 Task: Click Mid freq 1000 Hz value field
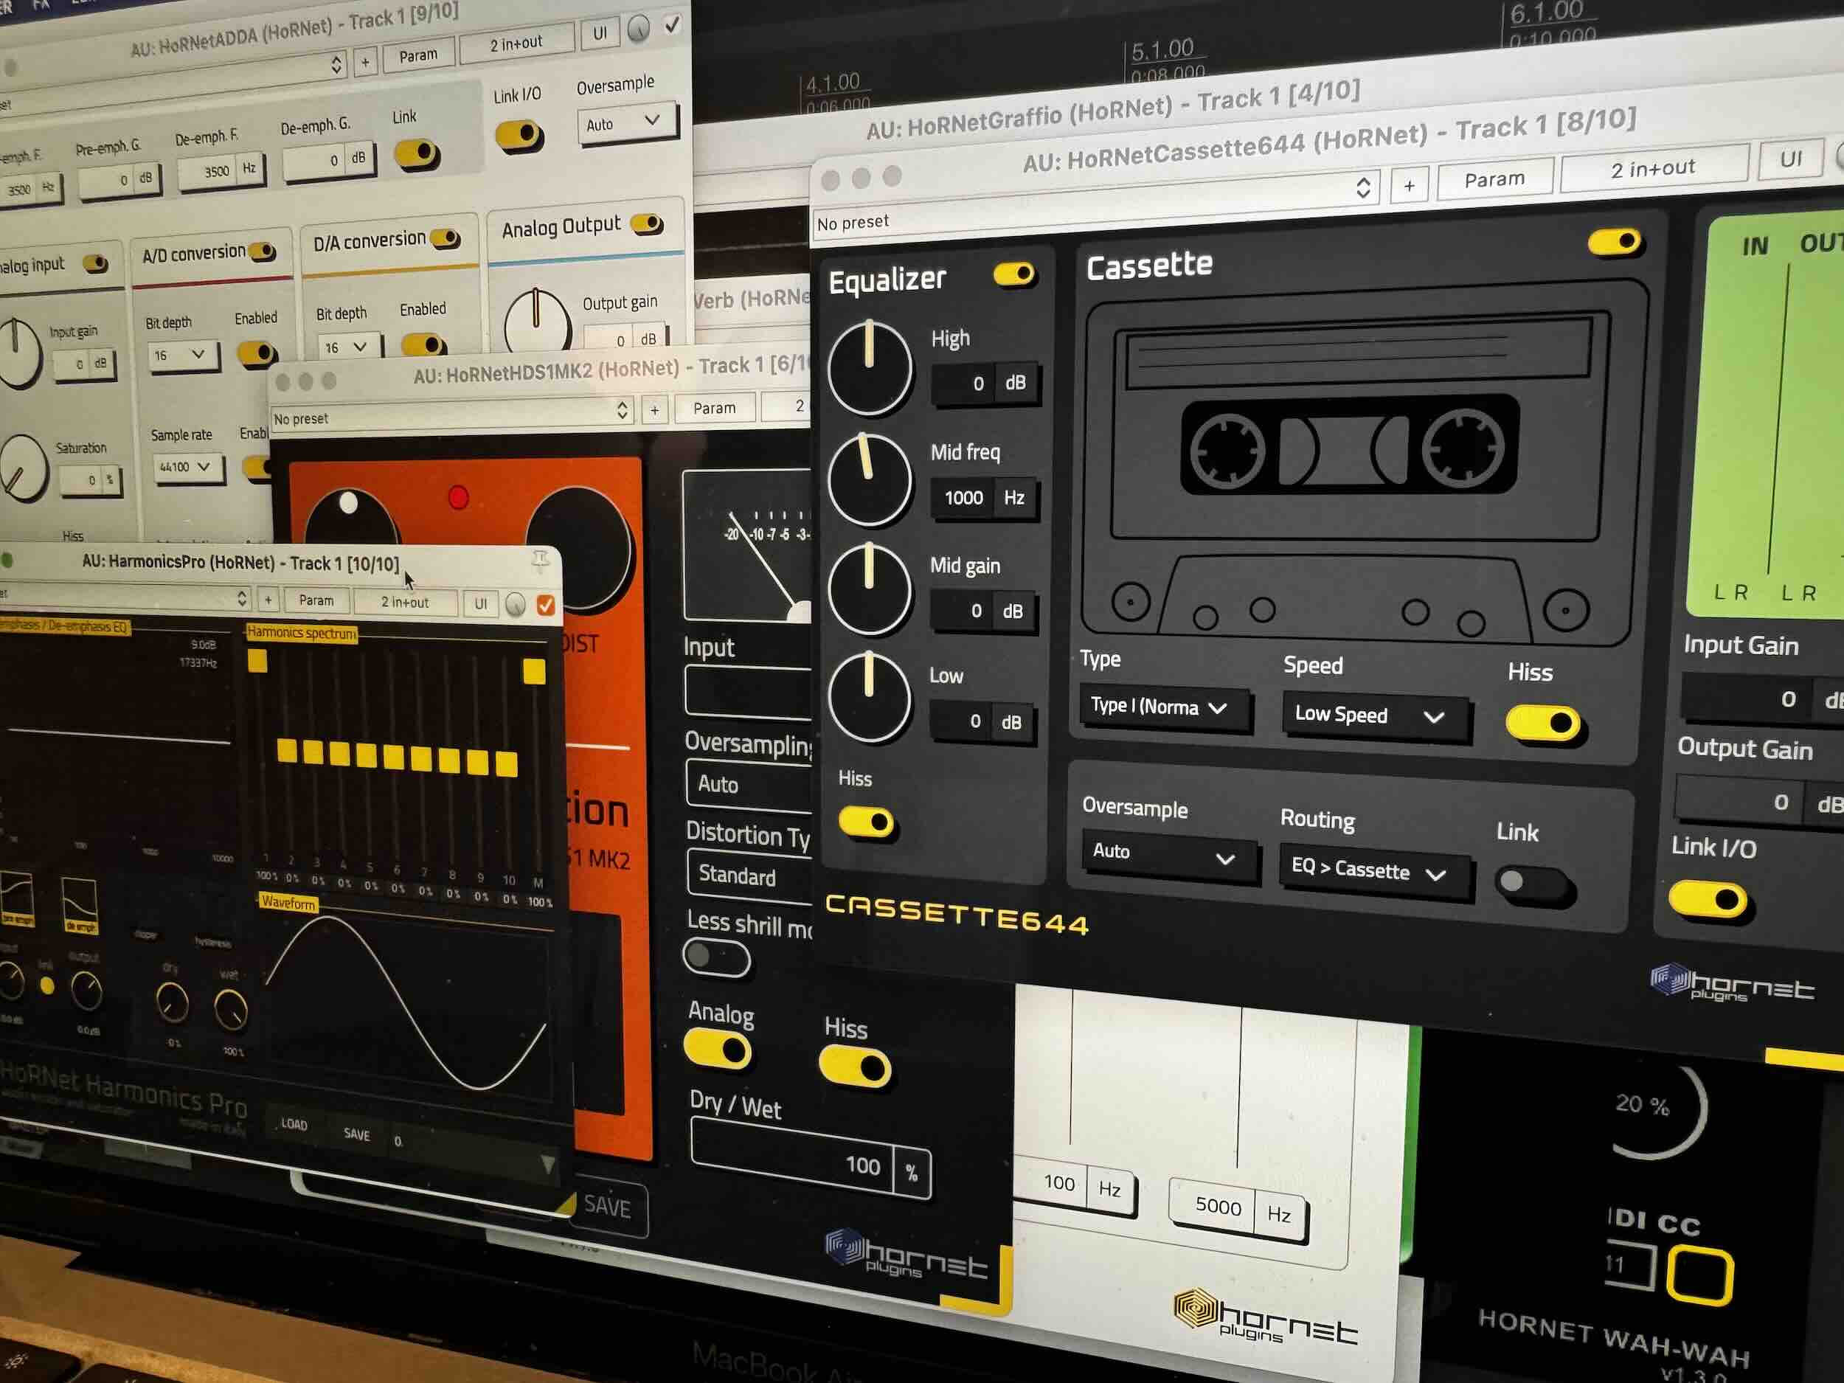[985, 498]
